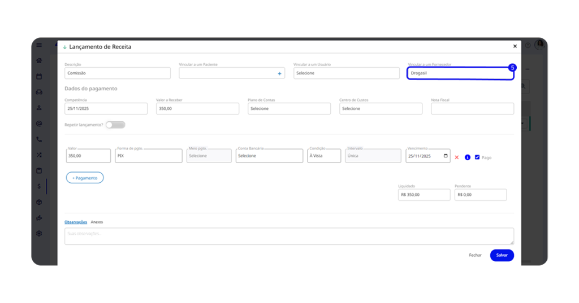579x303 pixels.
Task: Click the blue info icon beside Pago
Action: 468,157
